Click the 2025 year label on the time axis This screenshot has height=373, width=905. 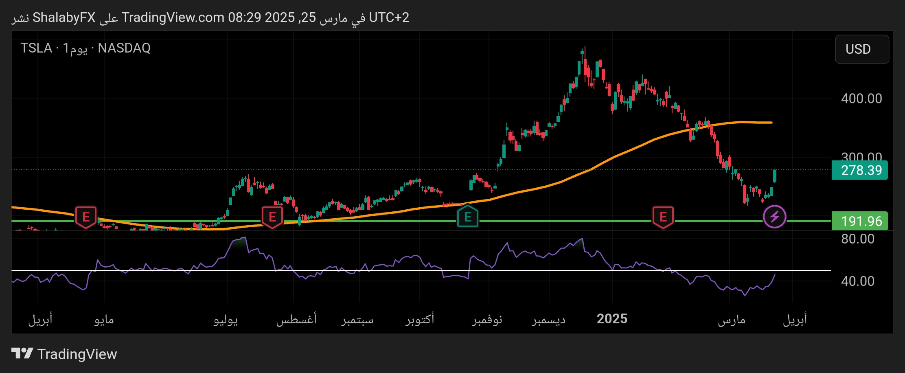tap(612, 319)
